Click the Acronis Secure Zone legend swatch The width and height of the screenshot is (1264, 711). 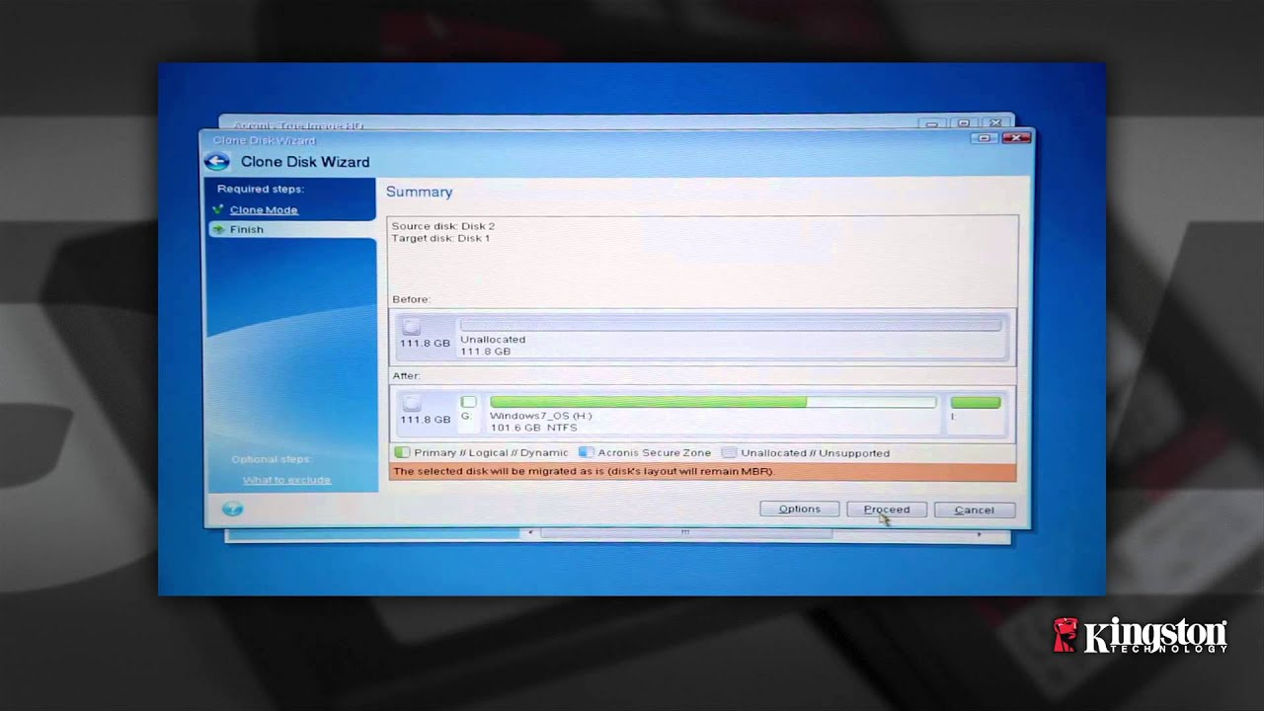tap(586, 453)
